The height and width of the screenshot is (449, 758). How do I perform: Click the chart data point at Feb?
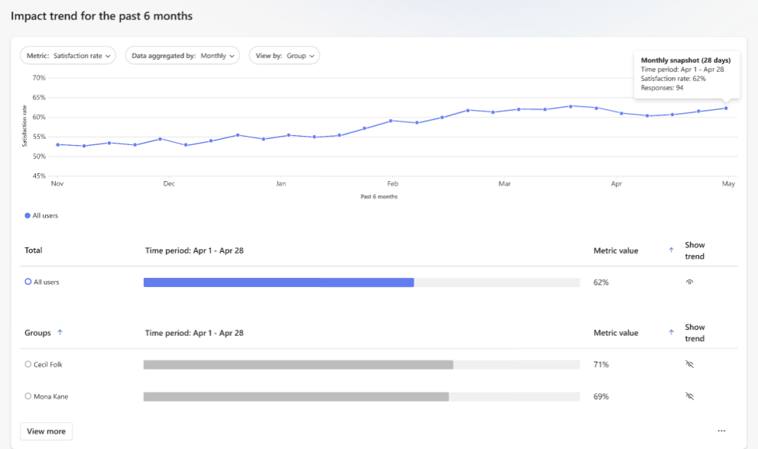391,121
